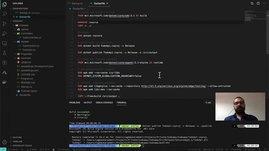The width and height of the screenshot is (269, 151).
Task: Open the .gitignore file
Action: tap(26, 62)
